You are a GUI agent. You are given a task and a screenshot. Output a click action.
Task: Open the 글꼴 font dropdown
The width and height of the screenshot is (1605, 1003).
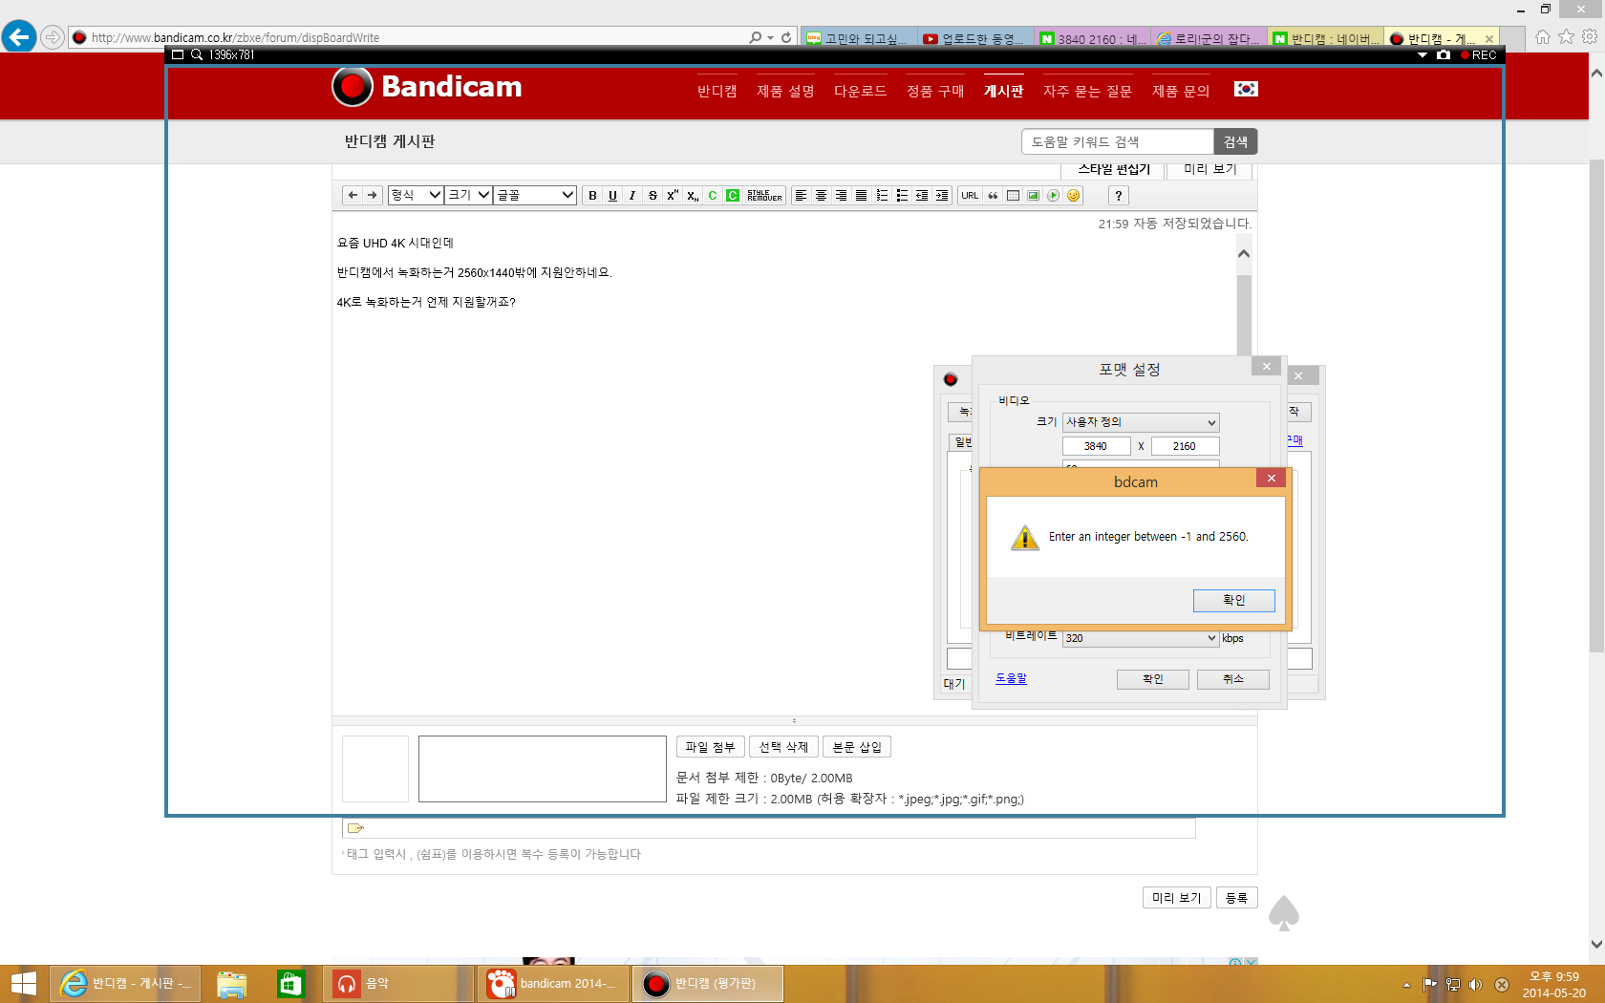(x=535, y=195)
